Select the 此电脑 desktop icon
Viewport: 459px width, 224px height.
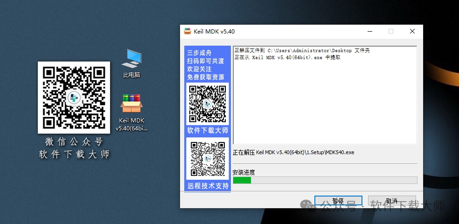pos(132,63)
